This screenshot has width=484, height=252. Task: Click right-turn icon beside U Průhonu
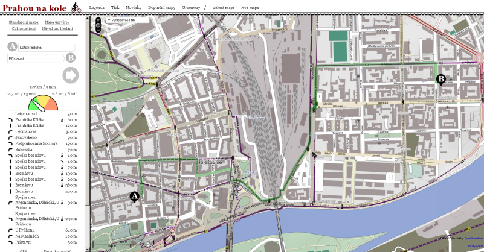coord(10,230)
